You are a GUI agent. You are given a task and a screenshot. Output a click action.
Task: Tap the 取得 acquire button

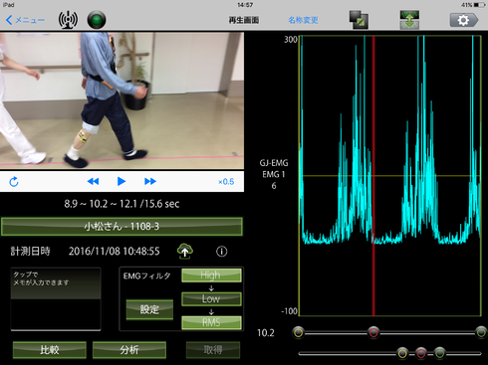213,350
